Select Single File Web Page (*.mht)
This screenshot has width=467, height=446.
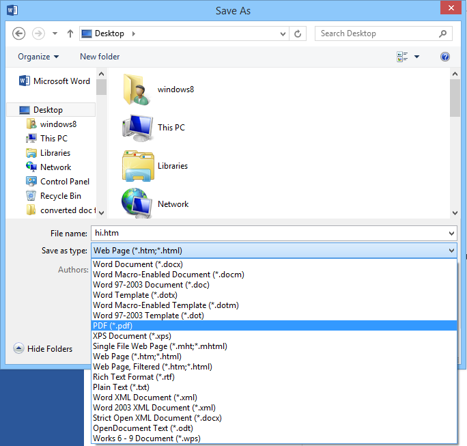[274, 346]
